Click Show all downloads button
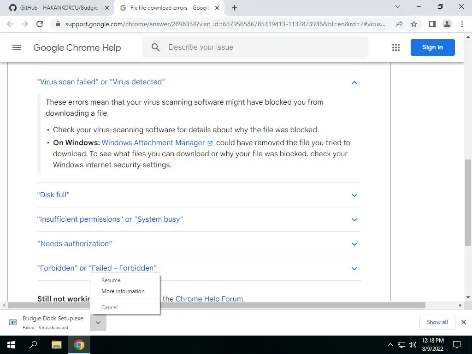Image resolution: width=472 pixels, height=354 pixels. [437, 322]
